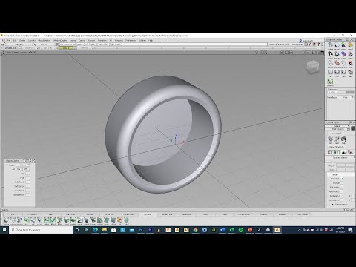The height and width of the screenshot is (267, 356).
Task: Click the purple-green shade icon in Diagnostic Shade
Action: point(343,45)
